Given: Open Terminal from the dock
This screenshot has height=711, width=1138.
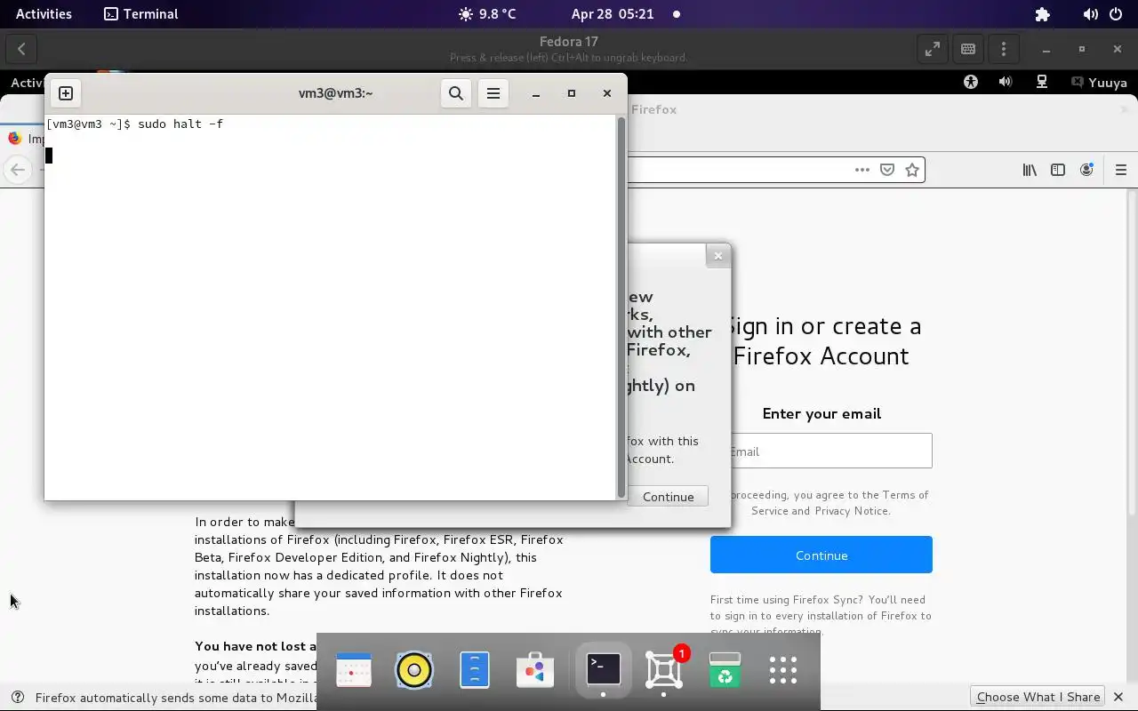Looking at the screenshot, I should [x=604, y=669].
